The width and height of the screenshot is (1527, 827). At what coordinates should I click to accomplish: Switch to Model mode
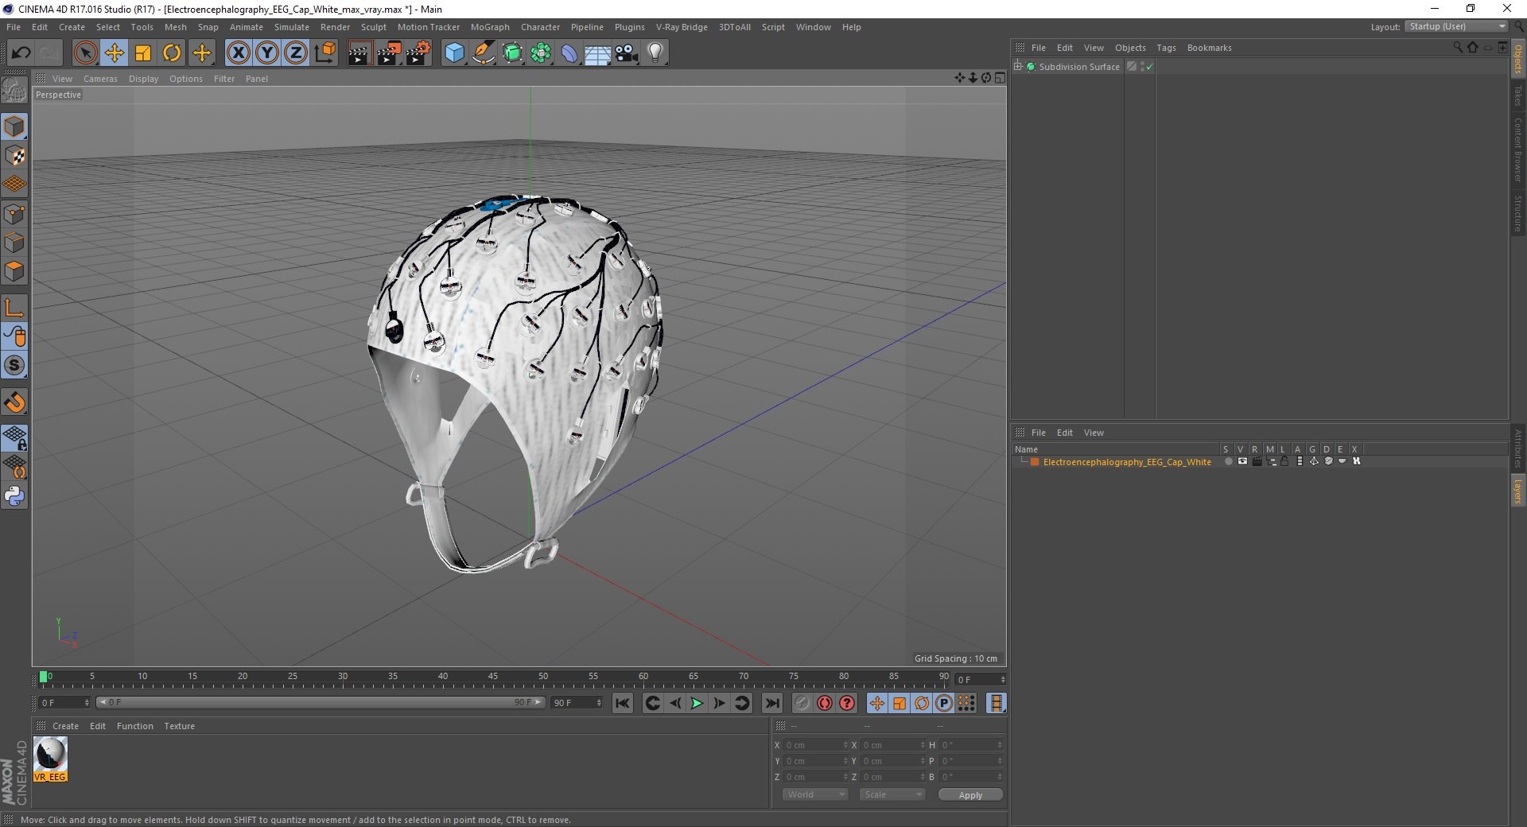click(x=14, y=127)
